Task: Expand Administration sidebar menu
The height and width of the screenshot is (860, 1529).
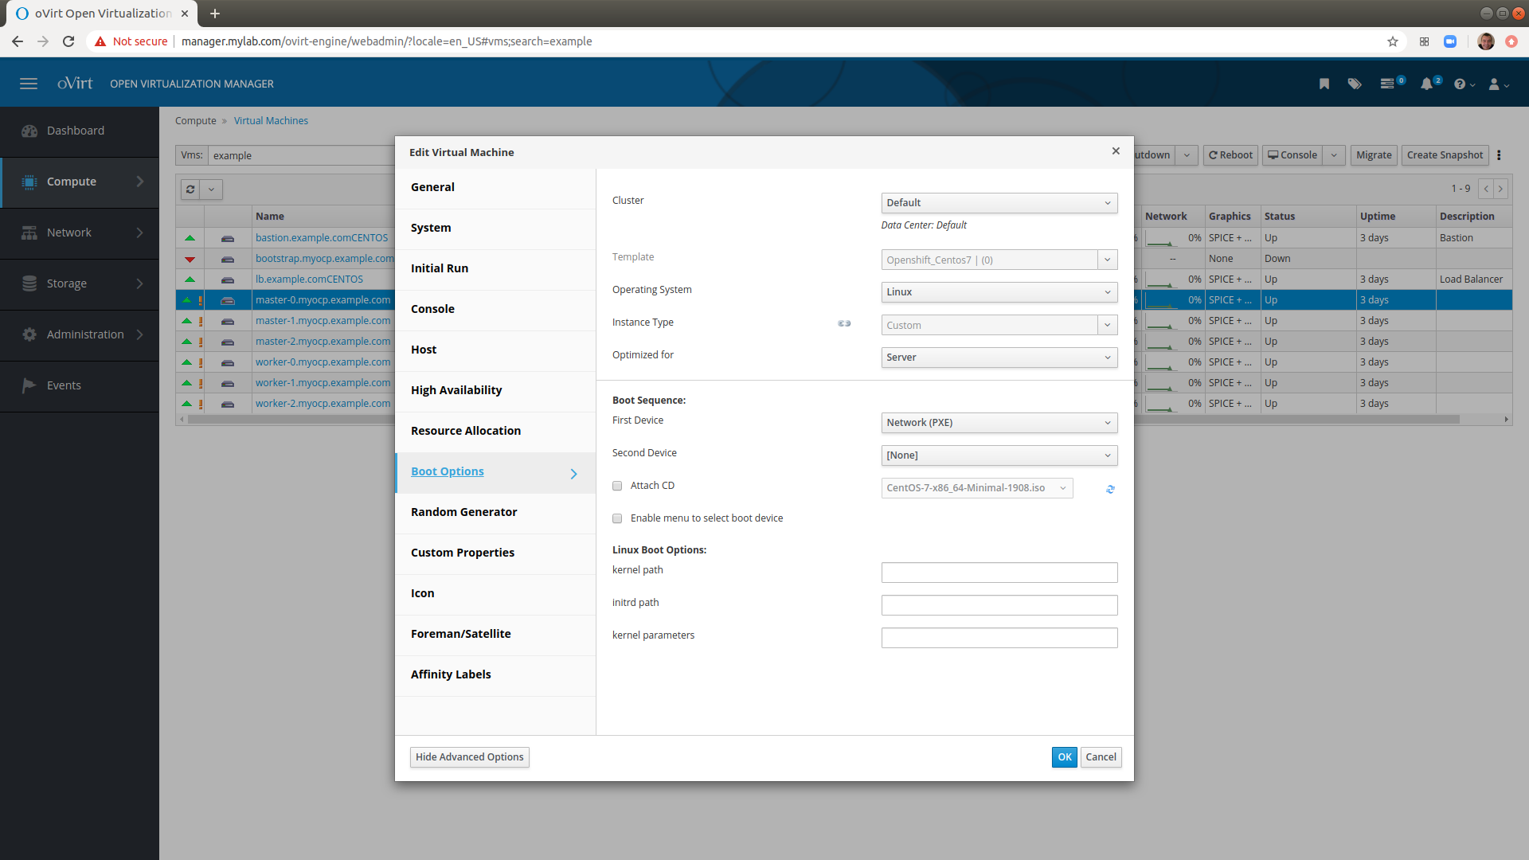Action: coord(80,335)
